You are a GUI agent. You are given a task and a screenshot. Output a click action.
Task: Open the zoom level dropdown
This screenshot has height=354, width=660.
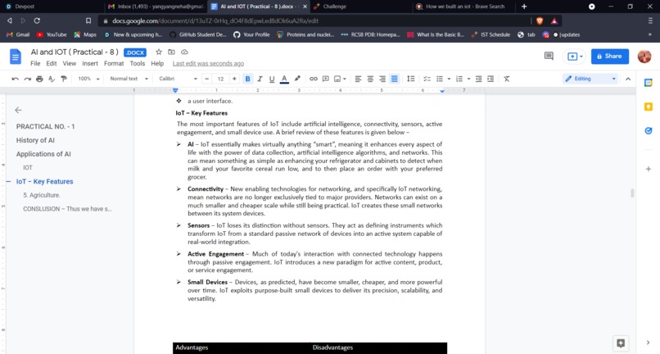coord(88,79)
